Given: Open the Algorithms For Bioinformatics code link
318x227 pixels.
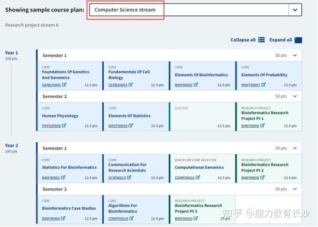Looking at the screenshot, I should pyautogui.click(x=118, y=218).
